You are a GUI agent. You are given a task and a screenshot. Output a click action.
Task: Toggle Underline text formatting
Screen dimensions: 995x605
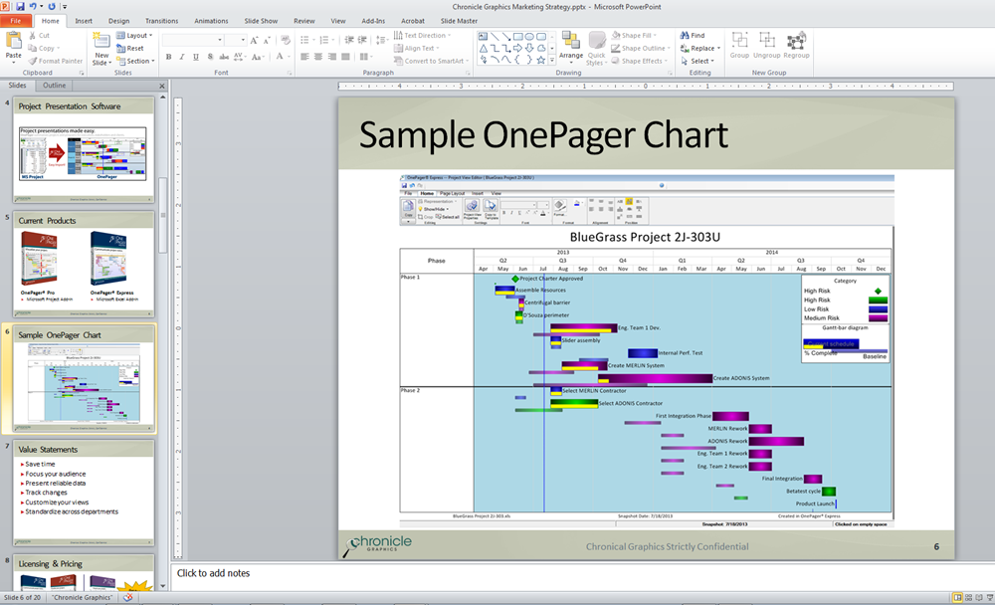coord(197,57)
